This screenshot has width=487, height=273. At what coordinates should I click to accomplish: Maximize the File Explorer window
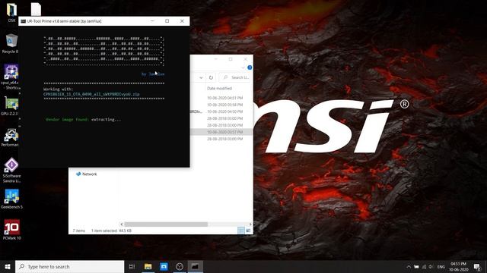coord(231,59)
